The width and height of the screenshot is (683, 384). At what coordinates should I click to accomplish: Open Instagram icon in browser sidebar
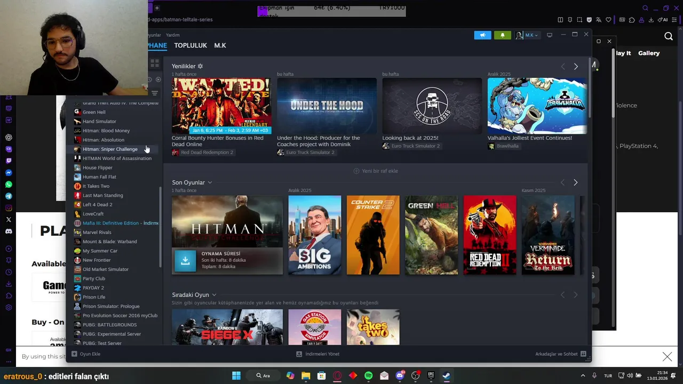(x=9, y=208)
